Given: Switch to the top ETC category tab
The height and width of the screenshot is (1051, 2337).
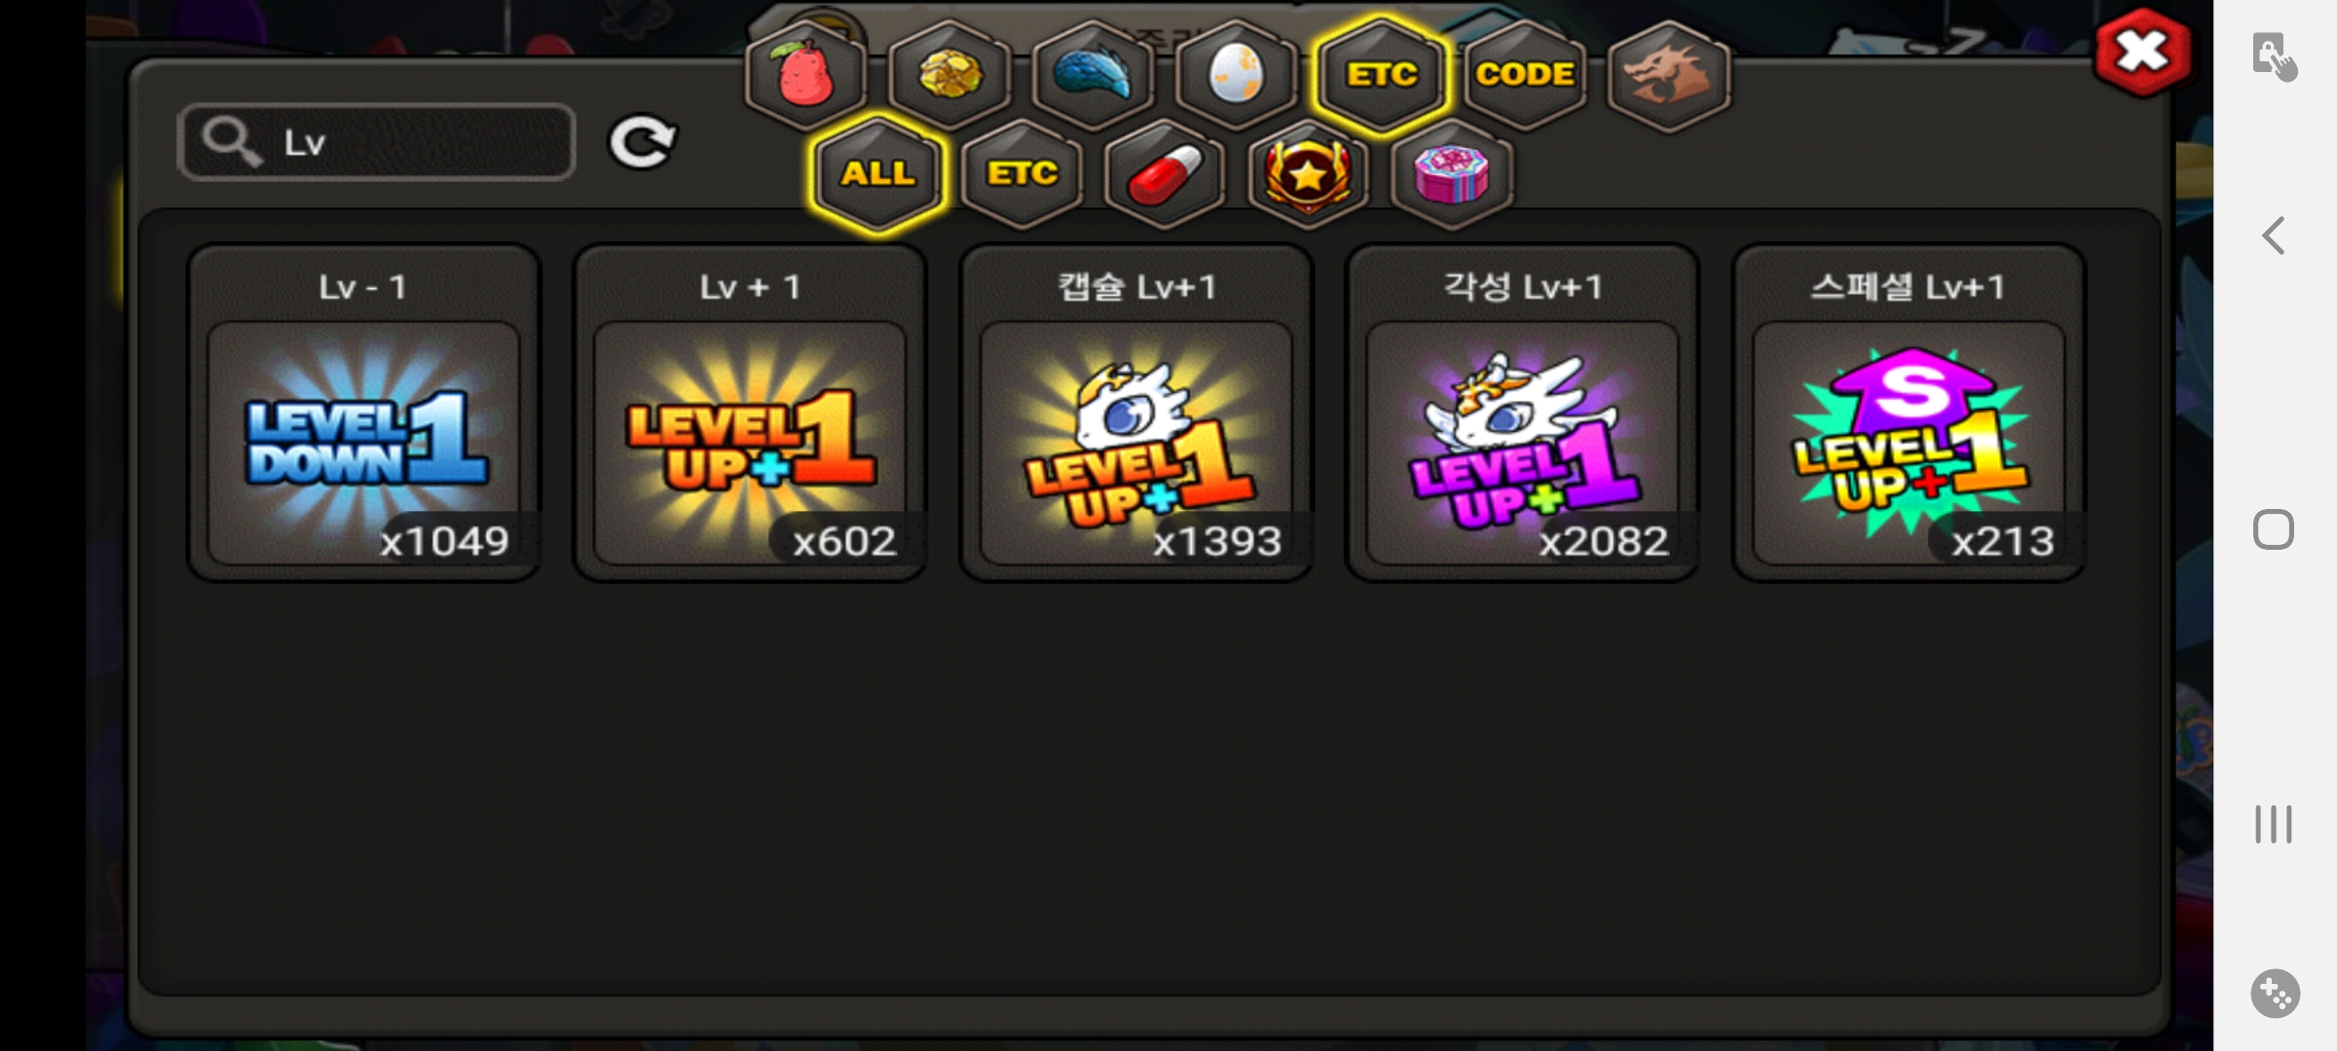Looking at the screenshot, I should [1381, 74].
